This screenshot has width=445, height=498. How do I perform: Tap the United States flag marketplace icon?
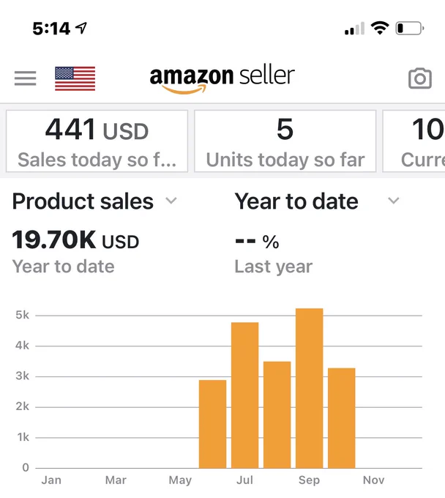pyautogui.click(x=75, y=78)
